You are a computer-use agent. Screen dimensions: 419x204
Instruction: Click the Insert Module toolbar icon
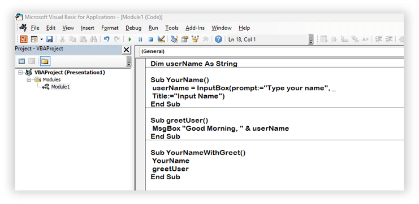point(34,39)
